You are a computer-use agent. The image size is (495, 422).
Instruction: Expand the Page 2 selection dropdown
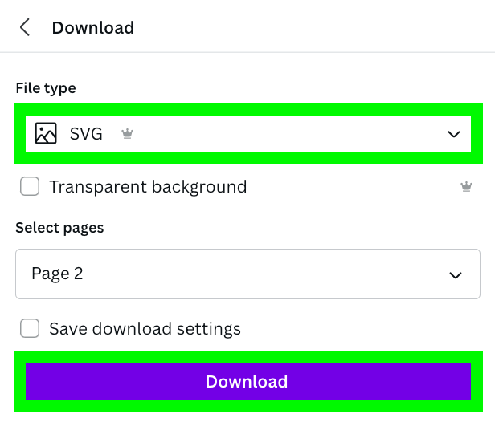(247, 274)
